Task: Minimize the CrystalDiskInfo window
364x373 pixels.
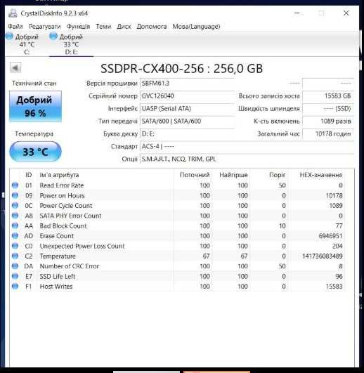Action: (x=297, y=13)
